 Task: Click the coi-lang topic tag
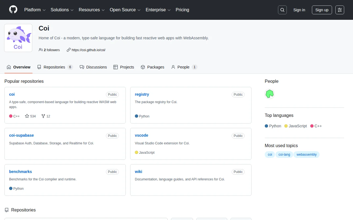(x=284, y=155)
